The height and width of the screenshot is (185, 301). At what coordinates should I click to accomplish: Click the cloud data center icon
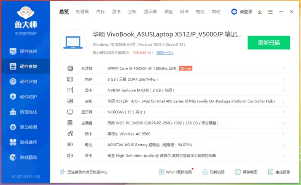click(x=62, y=172)
